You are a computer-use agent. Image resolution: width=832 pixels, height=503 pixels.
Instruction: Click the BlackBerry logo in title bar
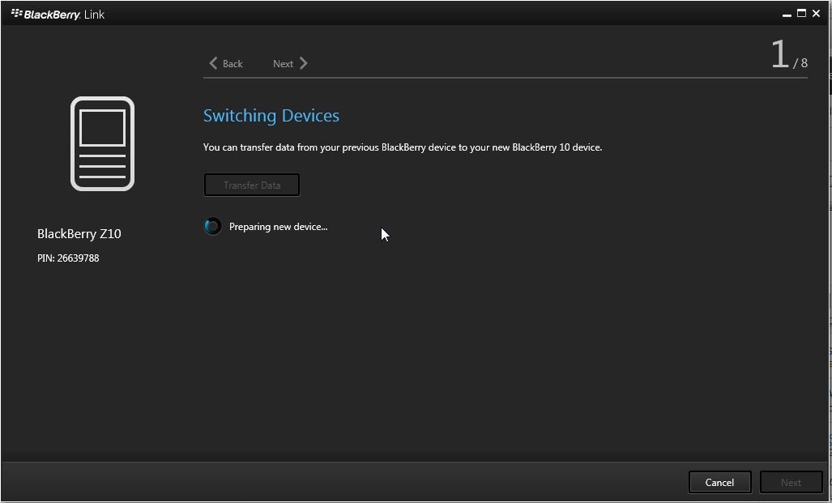[16, 14]
